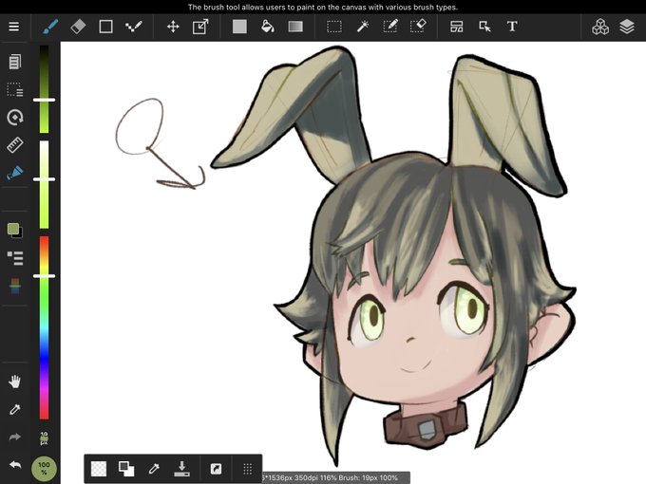Open the selection options menu
The image size is (646, 484).
coord(15,89)
